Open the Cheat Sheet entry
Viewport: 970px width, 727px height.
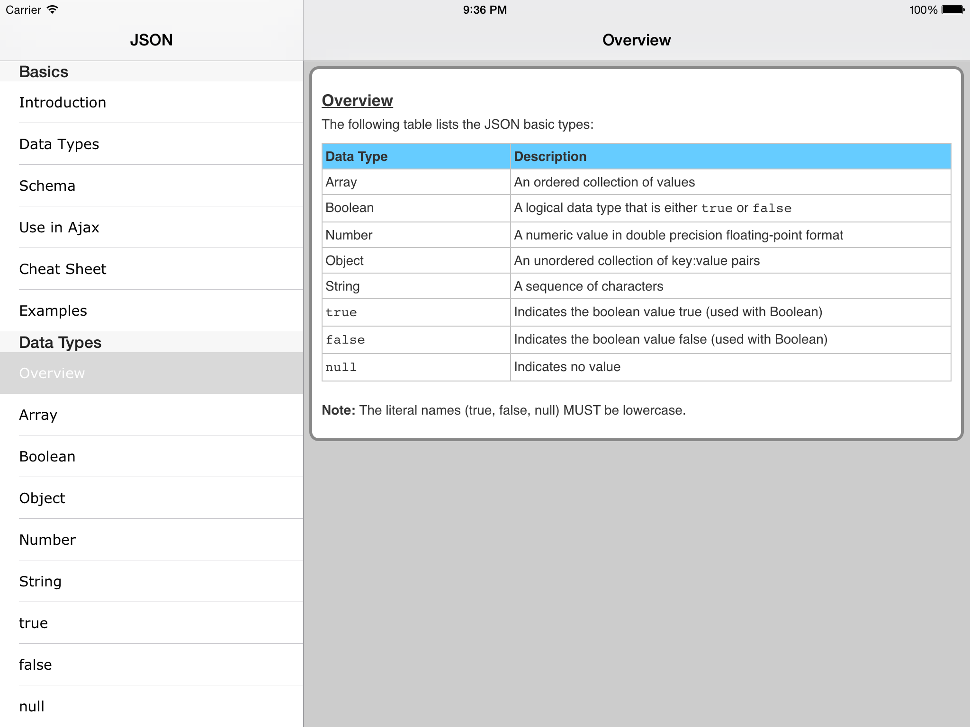click(63, 269)
